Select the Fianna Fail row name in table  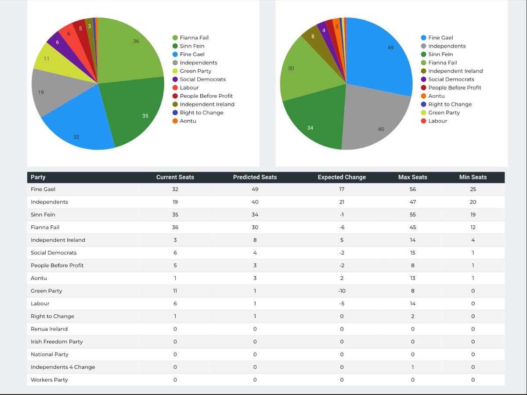point(45,228)
